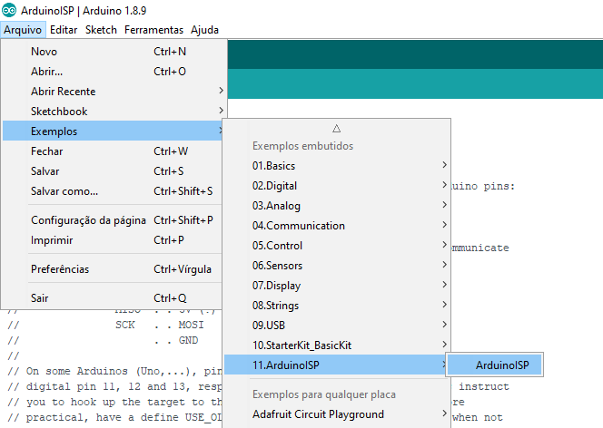Expand the 02.Digital examples
Image resolution: width=603 pixels, height=428 pixels.
click(x=337, y=186)
